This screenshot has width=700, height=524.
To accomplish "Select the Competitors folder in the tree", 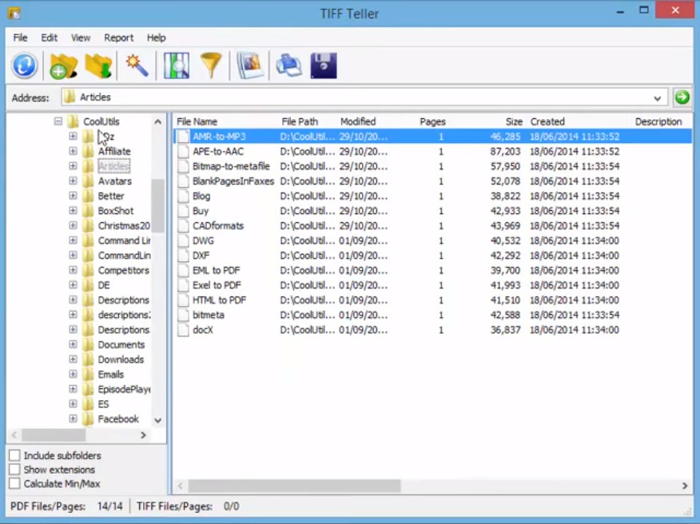I will coord(123,271).
